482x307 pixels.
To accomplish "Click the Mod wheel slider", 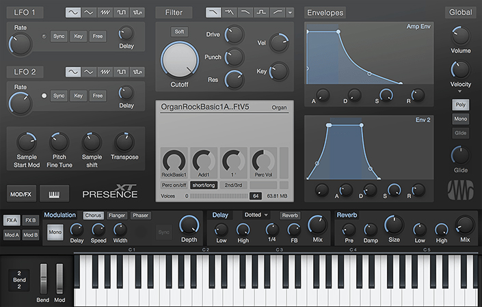I will pos(59,279).
